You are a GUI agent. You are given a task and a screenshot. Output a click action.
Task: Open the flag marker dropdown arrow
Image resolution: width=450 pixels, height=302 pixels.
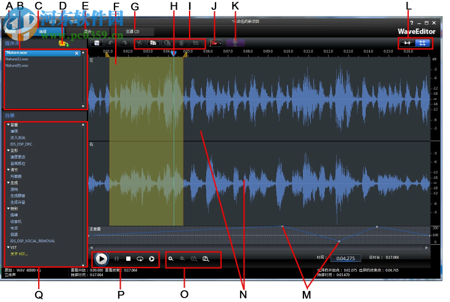pos(220,44)
